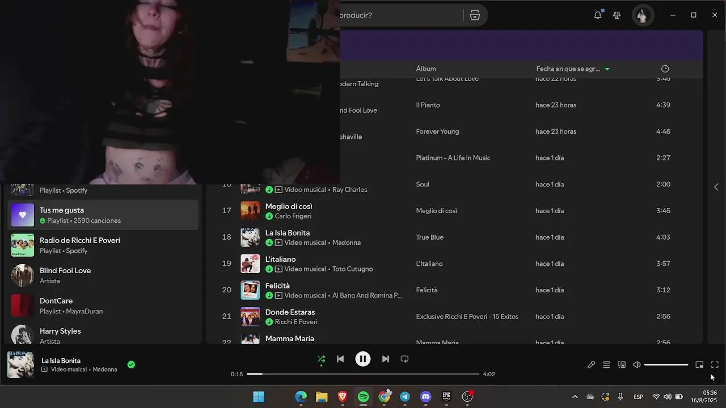Open artist Ray Charles
Image resolution: width=726 pixels, height=408 pixels.
(350, 190)
